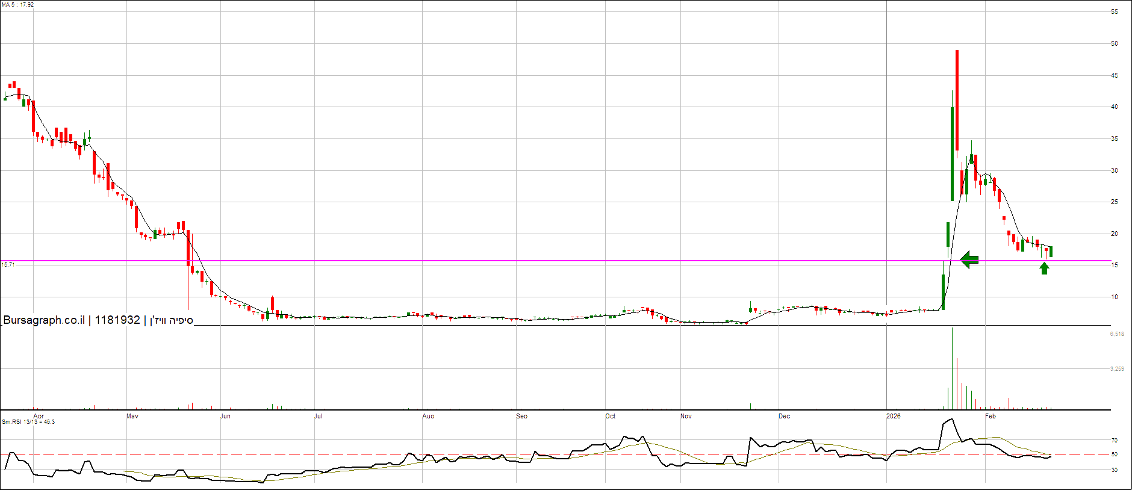Click the 6,518 volume axis label
Image resolution: width=1132 pixels, height=490 pixels.
click(1117, 333)
